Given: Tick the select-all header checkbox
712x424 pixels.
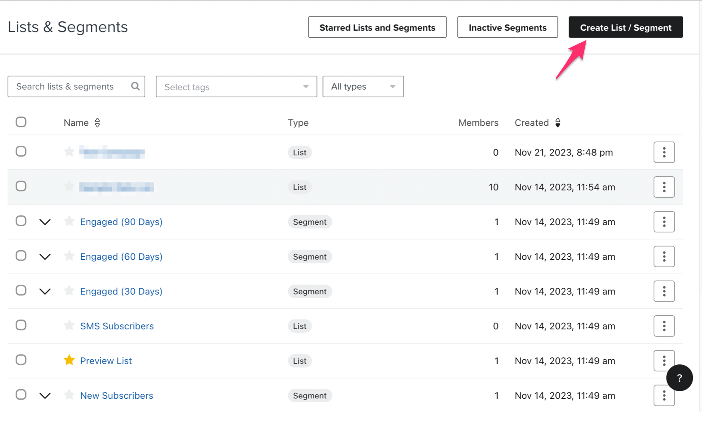Looking at the screenshot, I should (x=21, y=122).
